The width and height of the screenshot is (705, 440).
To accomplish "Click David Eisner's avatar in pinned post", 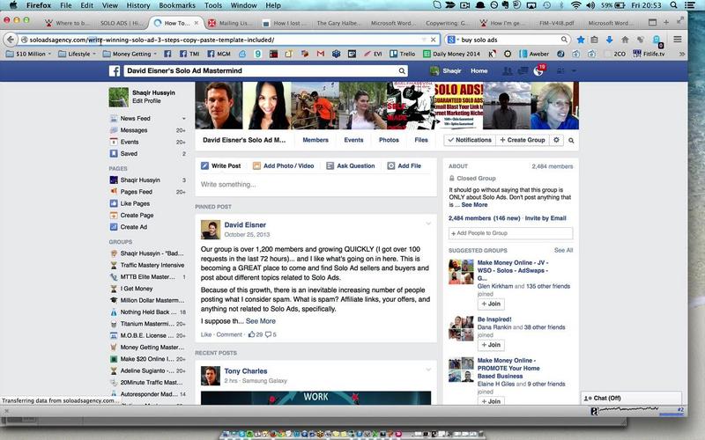I will click(x=211, y=230).
